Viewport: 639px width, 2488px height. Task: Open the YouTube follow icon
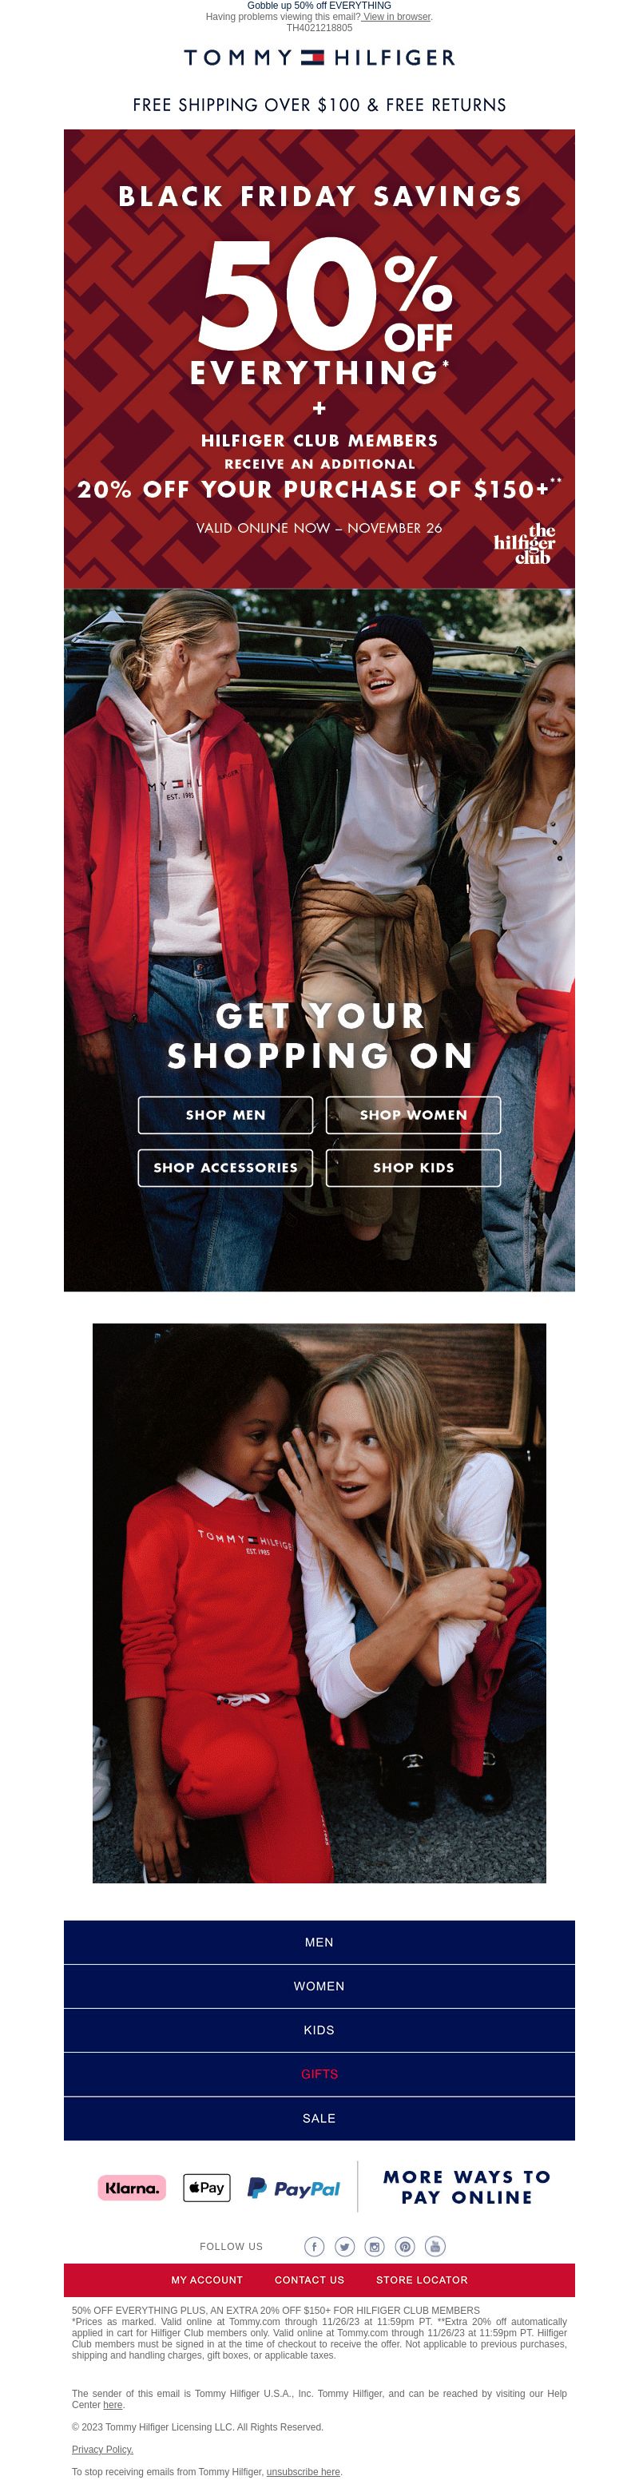click(435, 2245)
